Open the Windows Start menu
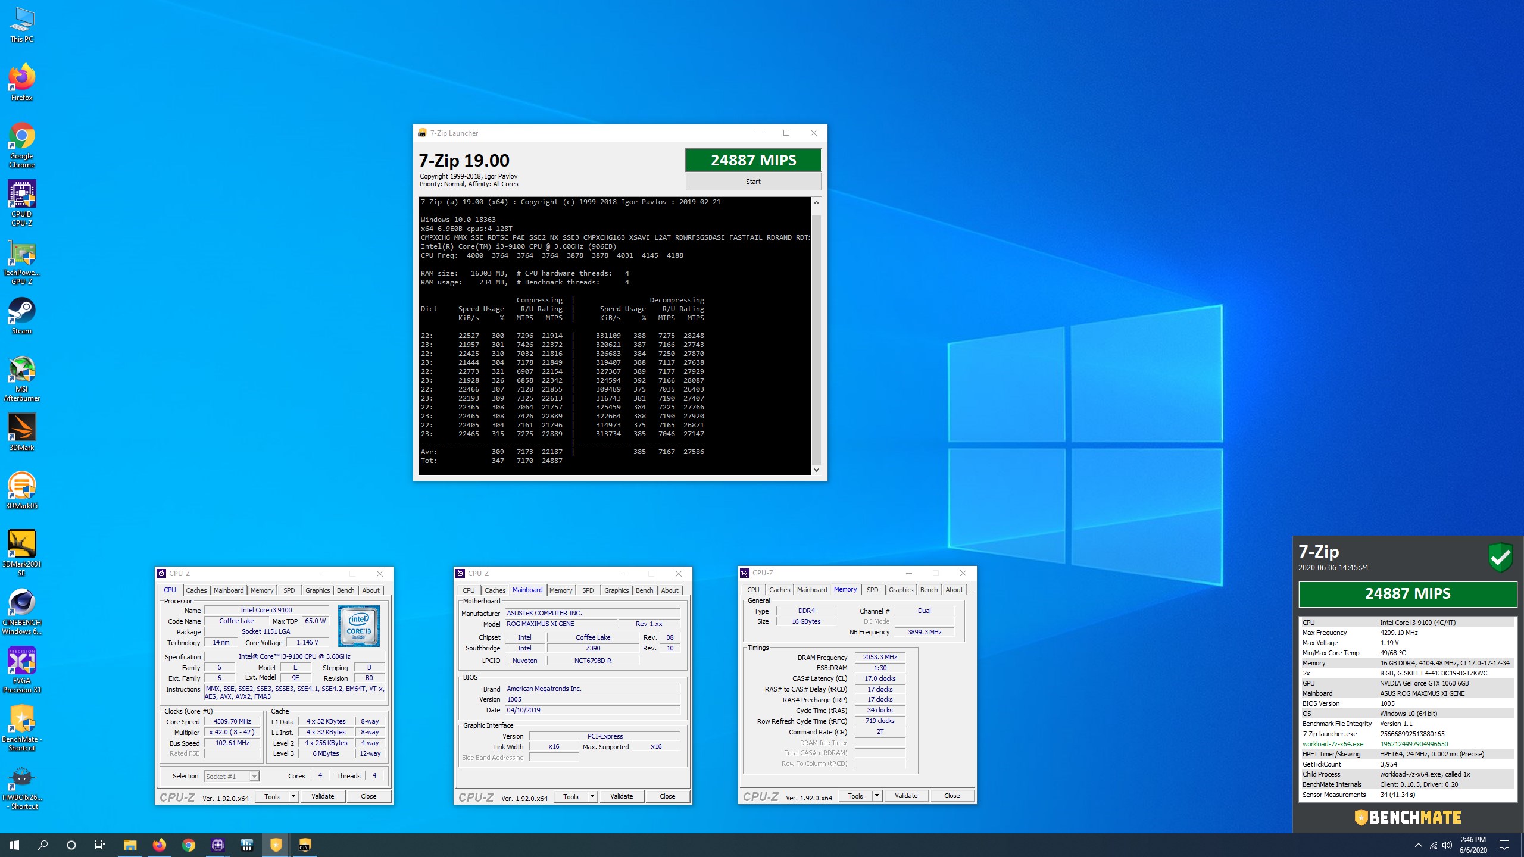 tap(14, 845)
